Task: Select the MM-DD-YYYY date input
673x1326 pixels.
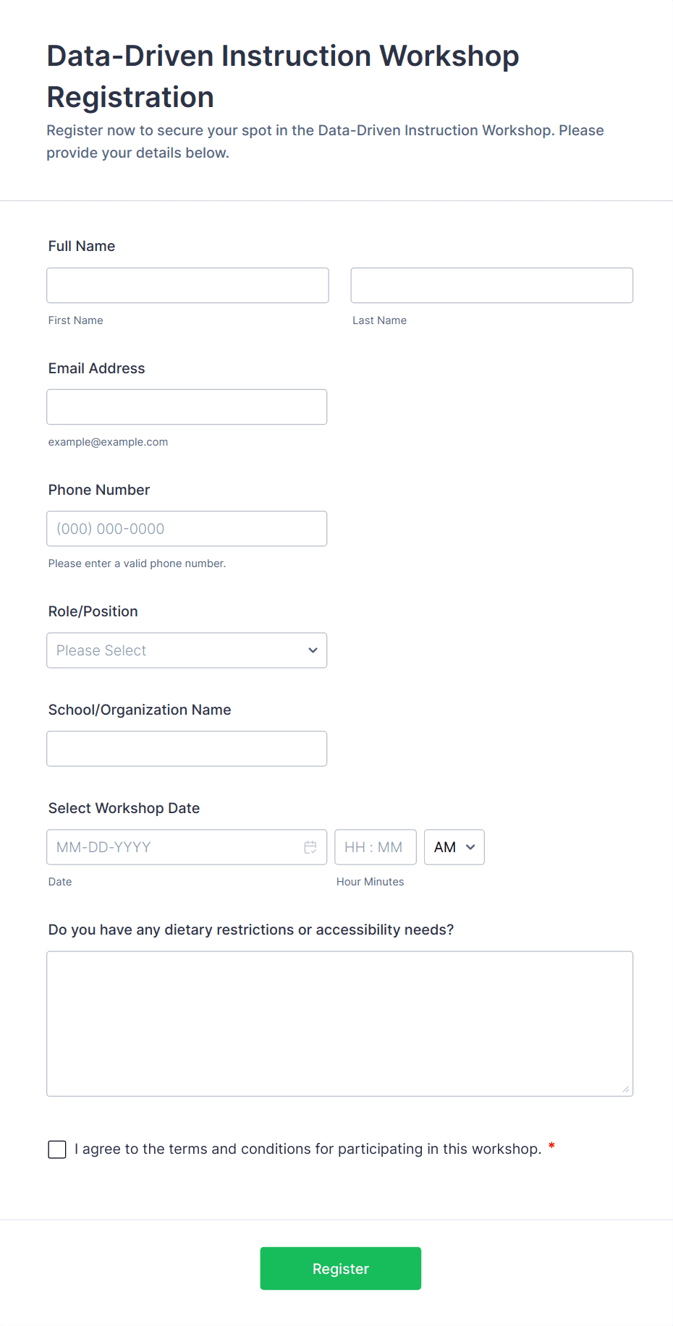Action: [x=174, y=846]
